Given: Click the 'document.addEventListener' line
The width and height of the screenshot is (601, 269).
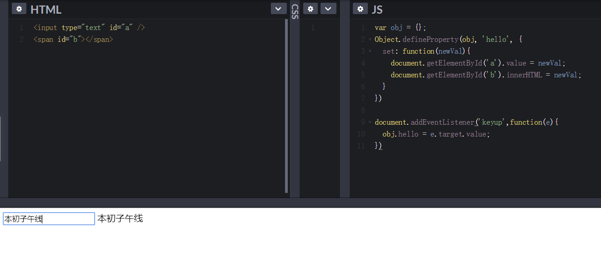Looking at the screenshot, I should pyautogui.click(x=466, y=122).
